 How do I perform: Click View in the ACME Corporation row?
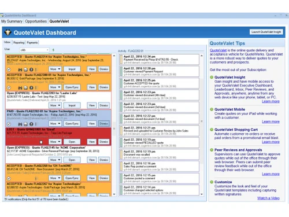coord(92,160)
